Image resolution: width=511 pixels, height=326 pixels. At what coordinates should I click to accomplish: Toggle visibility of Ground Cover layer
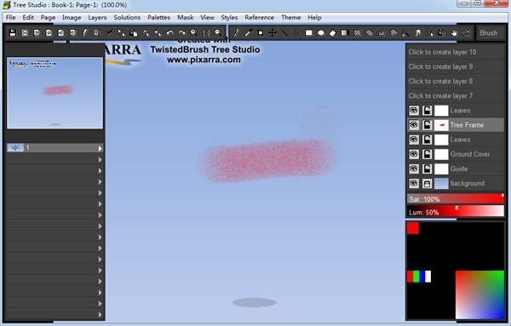coord(414,154)
